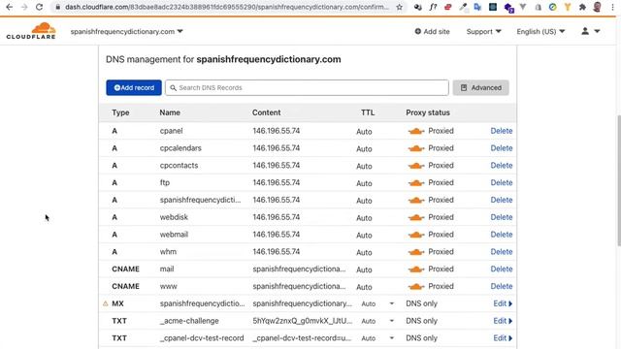Toggle the proxy cloud for mail CNAME

[x=416, y=270]
